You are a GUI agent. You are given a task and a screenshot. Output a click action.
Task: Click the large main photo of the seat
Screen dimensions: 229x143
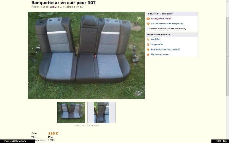tap(86, 56)
